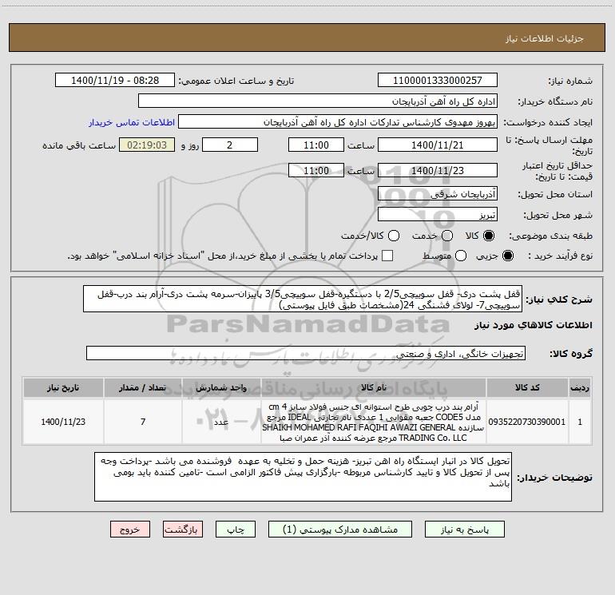
Task: Click the پاسخ به نیاز button
Action: (x=464, y=529)
